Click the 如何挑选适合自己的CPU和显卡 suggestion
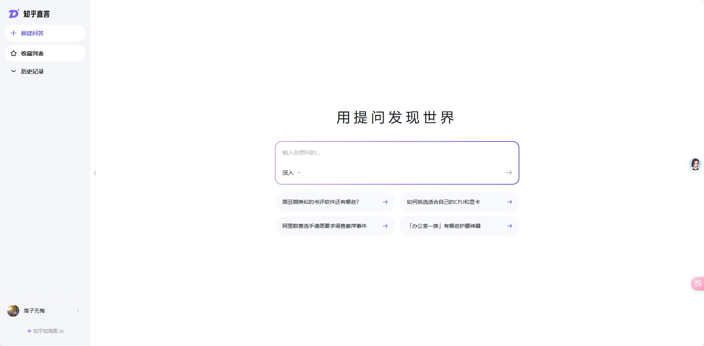The width and height of the screenshot is (704, 346). point(443,202)
